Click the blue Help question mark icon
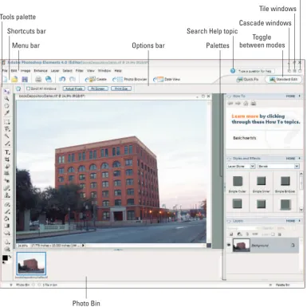 tap(233, 71)
